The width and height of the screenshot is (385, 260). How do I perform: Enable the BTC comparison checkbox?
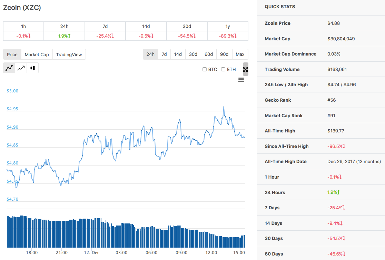tap(205, 69)
